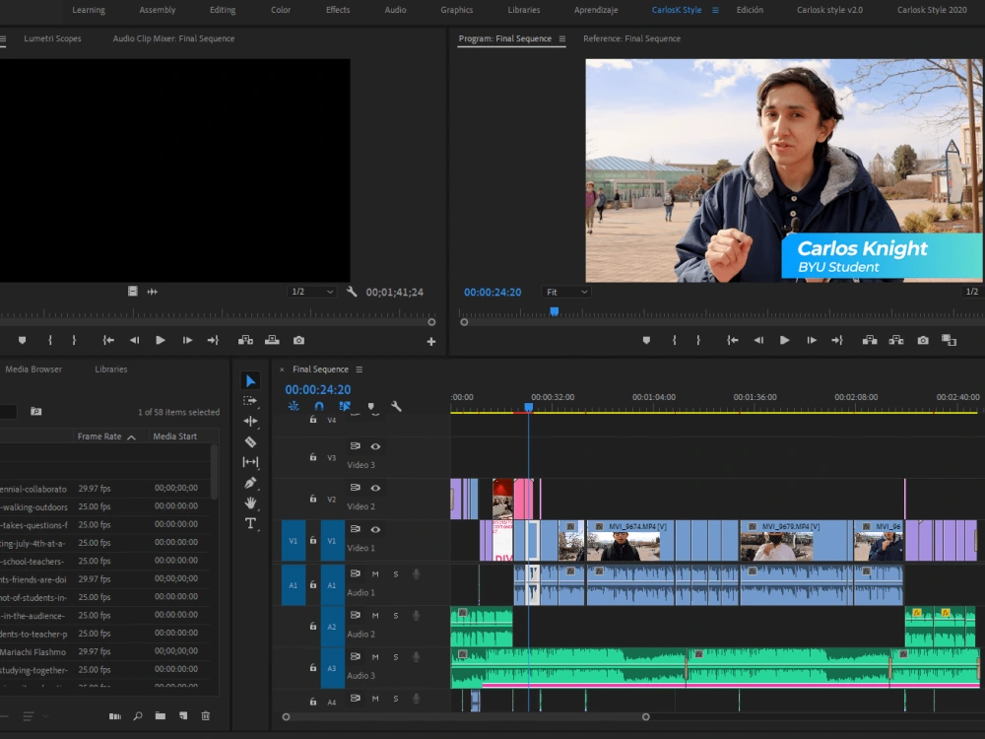
Task: Switch to Effects workspace
Action: coord(337,10)
